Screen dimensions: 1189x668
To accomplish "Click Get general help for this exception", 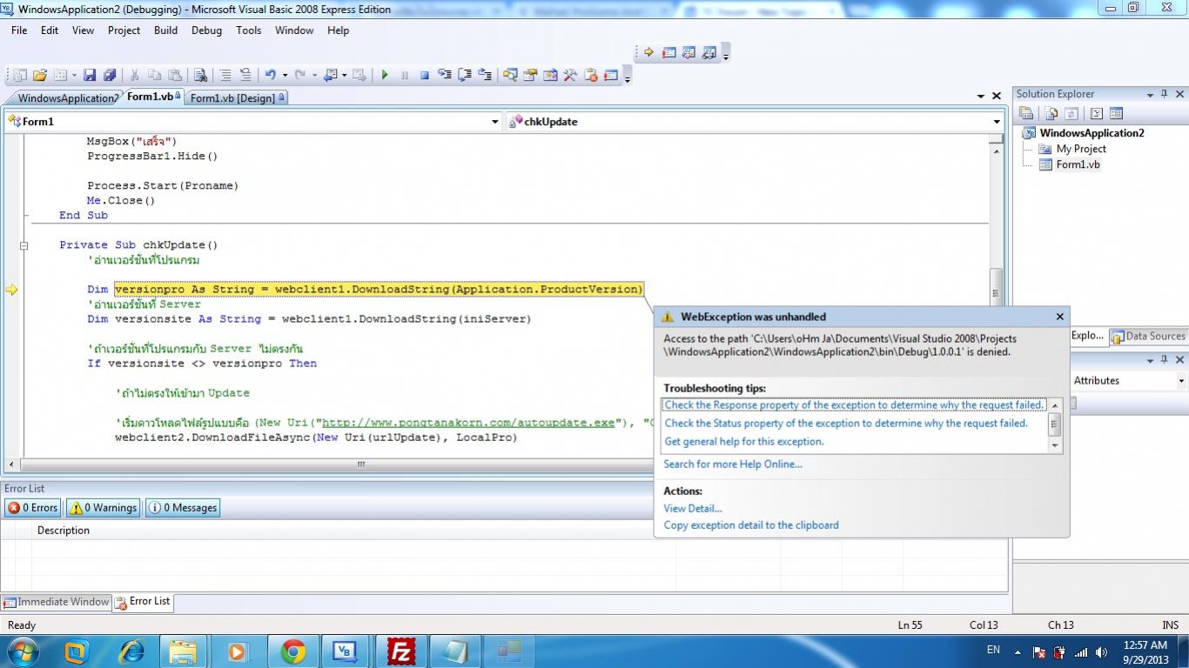I will click(x=744, y=442).
